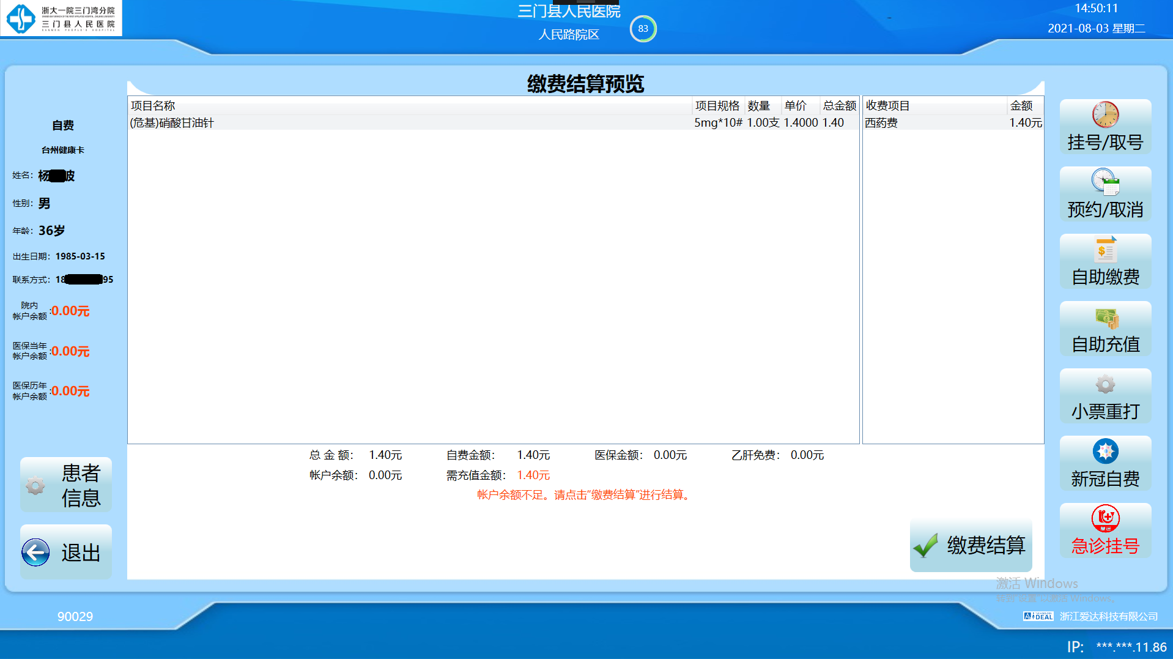Image resolution: width=1173 pixels, height=659 pixels.
Task: Click the 自助充值 money icon
Action: pyautogui.click(x=1106, y=317)
